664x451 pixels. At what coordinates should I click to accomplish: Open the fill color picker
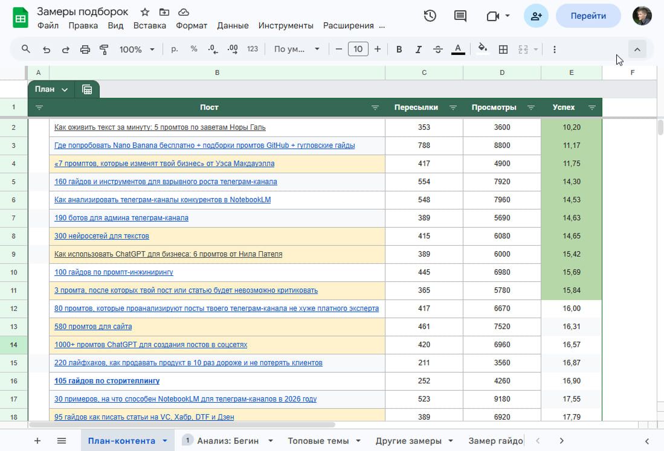(482, 50)
